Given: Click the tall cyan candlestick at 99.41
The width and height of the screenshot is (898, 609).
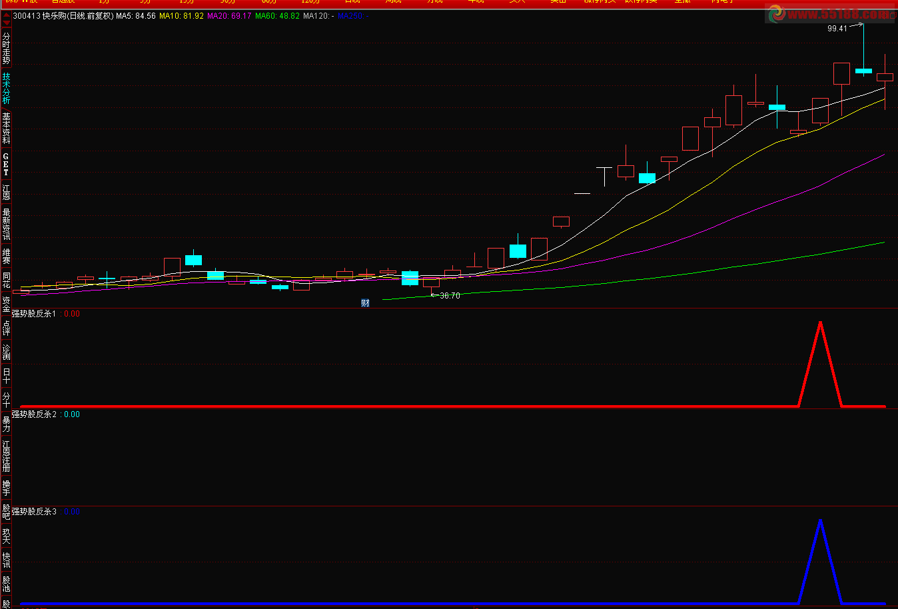Looking at the screenshot, I should 864,70.
